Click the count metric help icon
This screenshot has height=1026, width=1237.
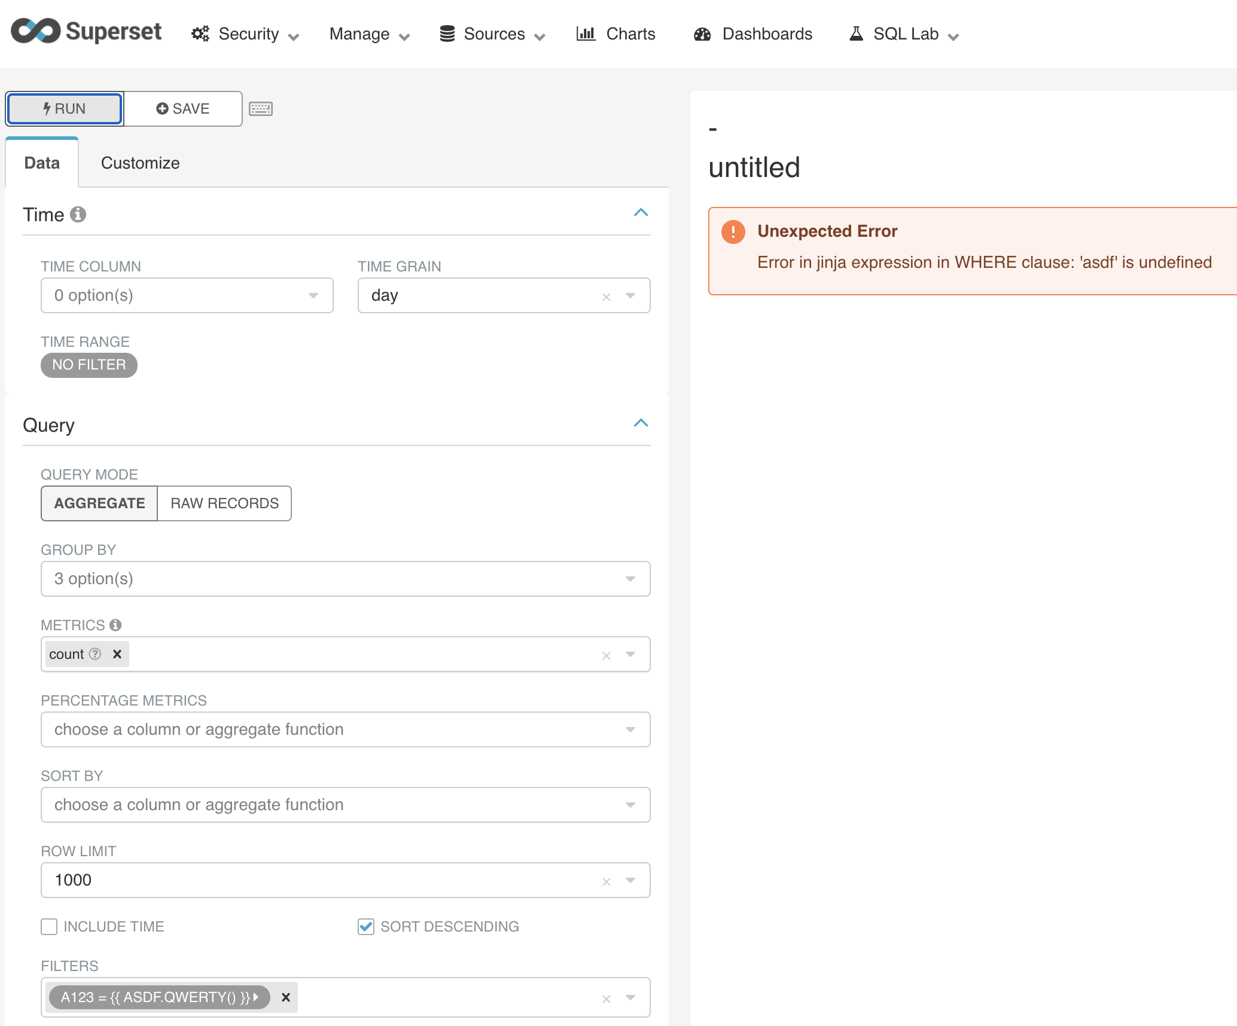coord(95,654)
